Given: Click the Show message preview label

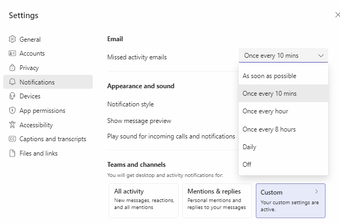Looking at the screenshot, I should click(x=139, y=121).
